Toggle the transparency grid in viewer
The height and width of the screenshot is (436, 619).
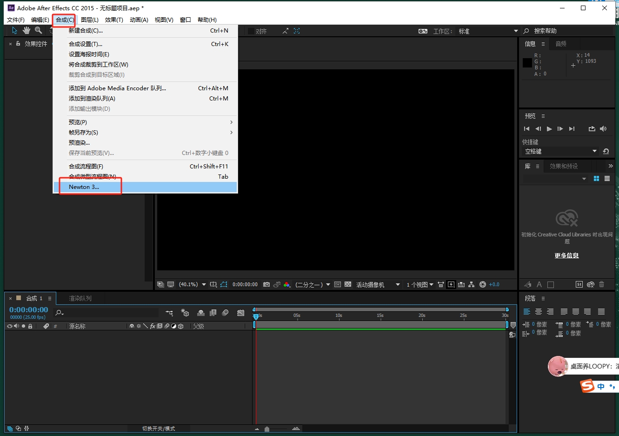(x=348, y=284)
